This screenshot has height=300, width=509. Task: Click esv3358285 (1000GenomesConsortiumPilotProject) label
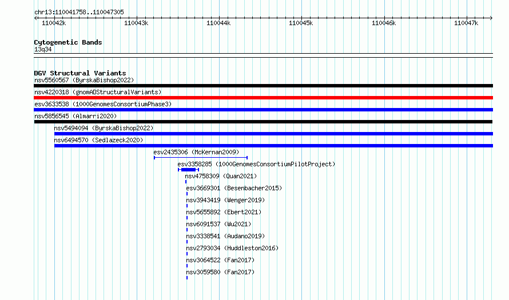(256, 164)
